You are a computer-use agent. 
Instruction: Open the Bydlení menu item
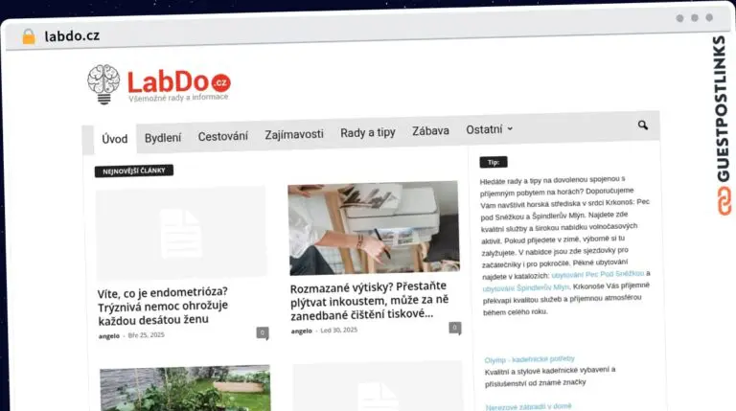pos(163,137)
